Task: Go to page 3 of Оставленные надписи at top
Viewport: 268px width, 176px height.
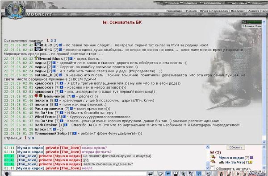Action: click(x=55, y=41)
